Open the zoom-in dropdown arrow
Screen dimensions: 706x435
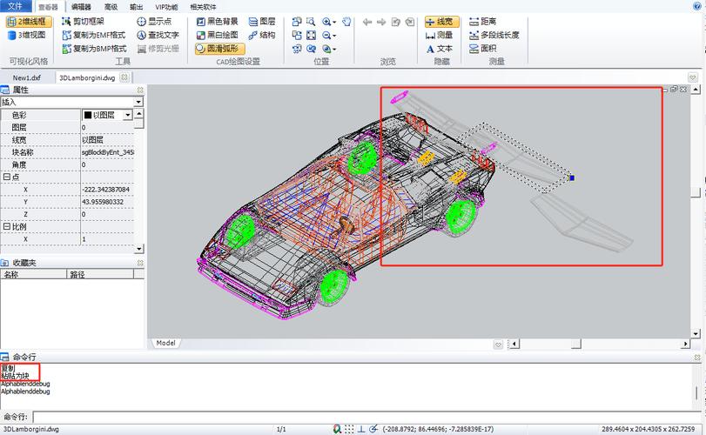pyautogui.click(x=334, y=22)
